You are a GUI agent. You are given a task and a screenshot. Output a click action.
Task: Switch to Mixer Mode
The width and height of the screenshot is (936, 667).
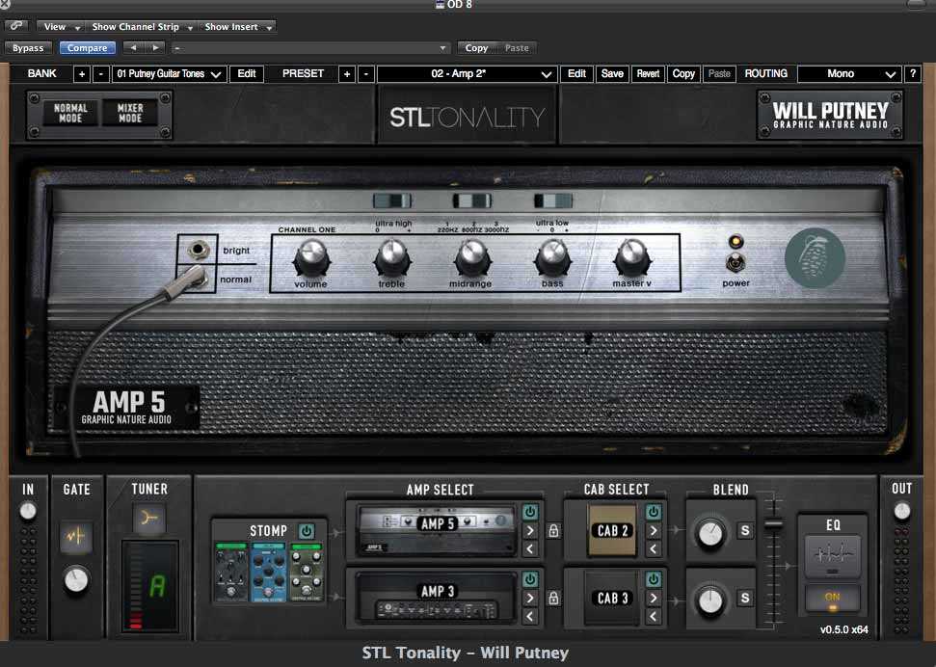[x=130, y=113]
